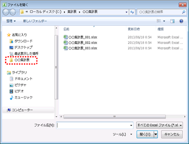Click the Forward navigation arrow button
This screenshot has height=144, width=189.
point(13,12)
